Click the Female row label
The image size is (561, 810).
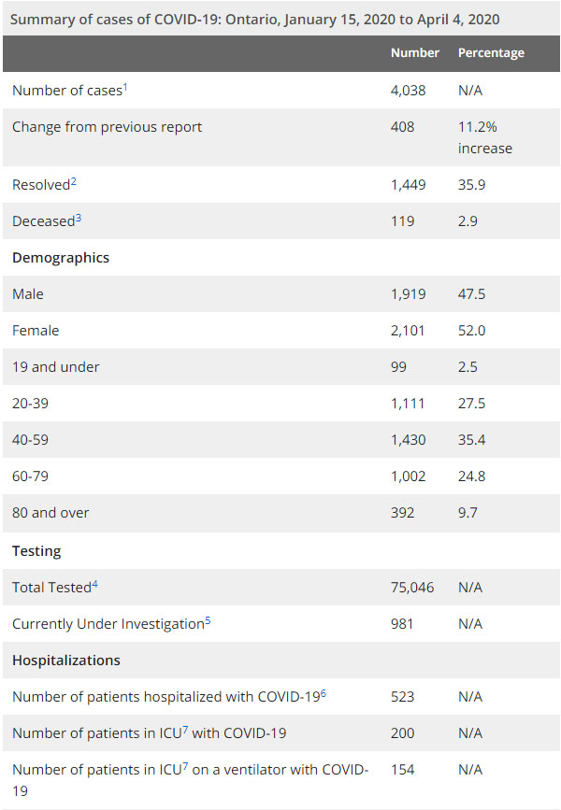(x=35, y=331)
